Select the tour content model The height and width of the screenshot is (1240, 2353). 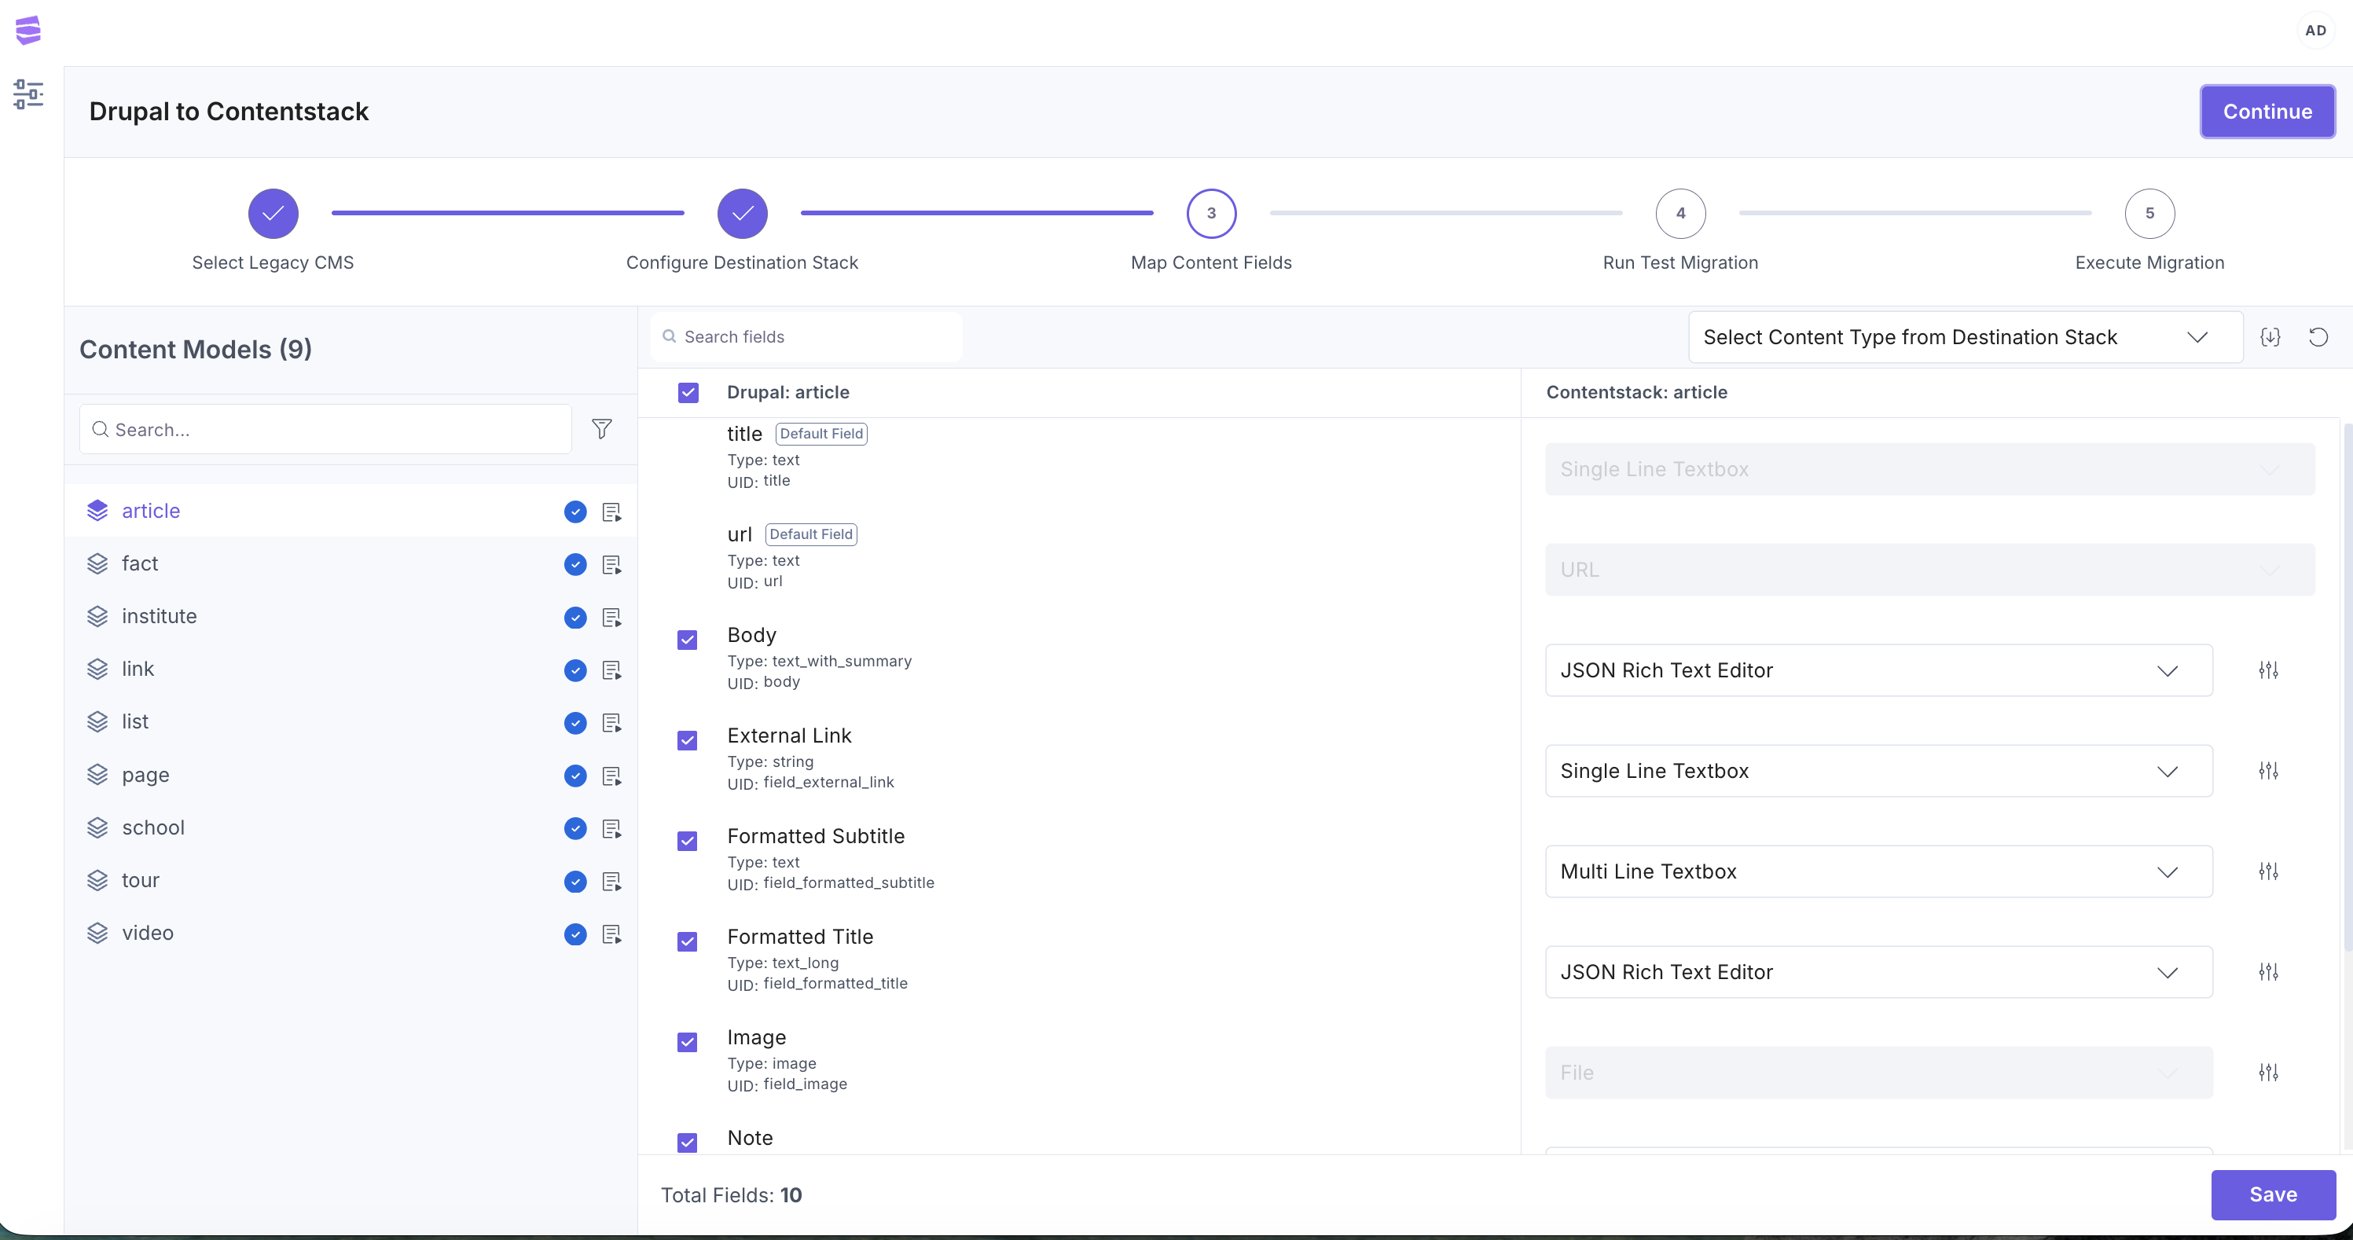(x=351, y=881)
